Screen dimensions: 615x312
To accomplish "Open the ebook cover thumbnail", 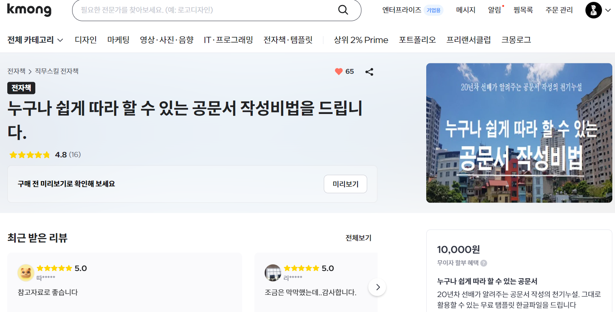I will coord(519,133).
